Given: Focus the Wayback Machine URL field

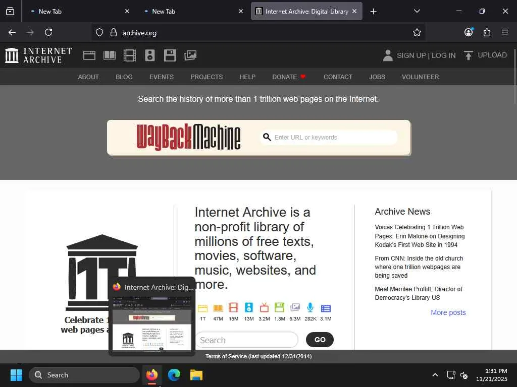Looking at the screenshot, I should pyautogui.click(x=329, y=137).
